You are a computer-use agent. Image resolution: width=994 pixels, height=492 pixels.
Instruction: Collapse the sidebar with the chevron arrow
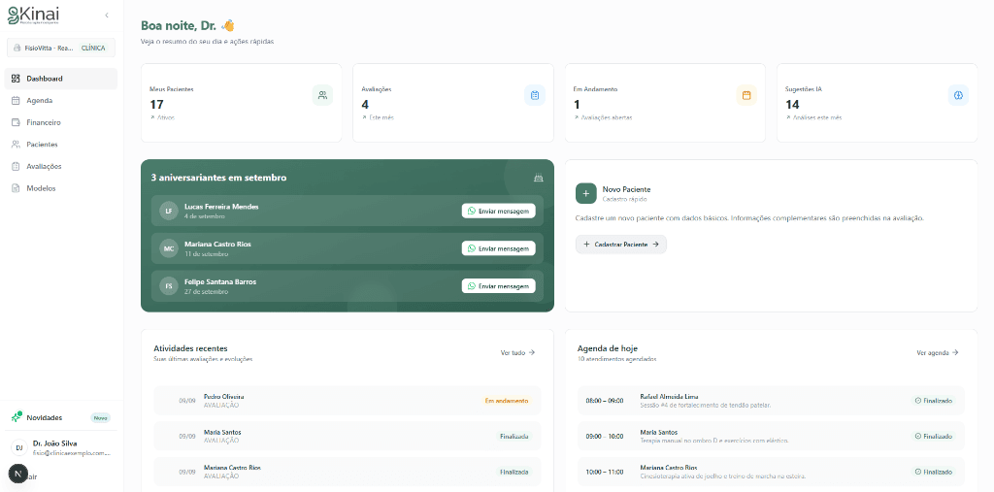[x=107, y=15]
